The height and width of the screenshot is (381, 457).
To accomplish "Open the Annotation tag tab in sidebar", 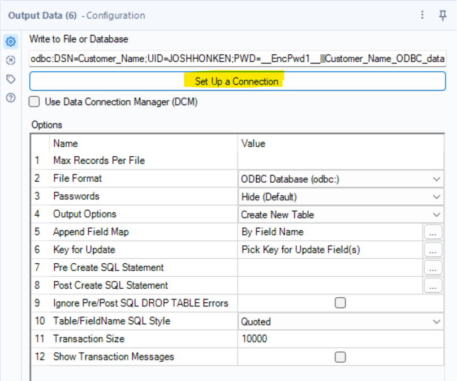I will click(11, 79).
